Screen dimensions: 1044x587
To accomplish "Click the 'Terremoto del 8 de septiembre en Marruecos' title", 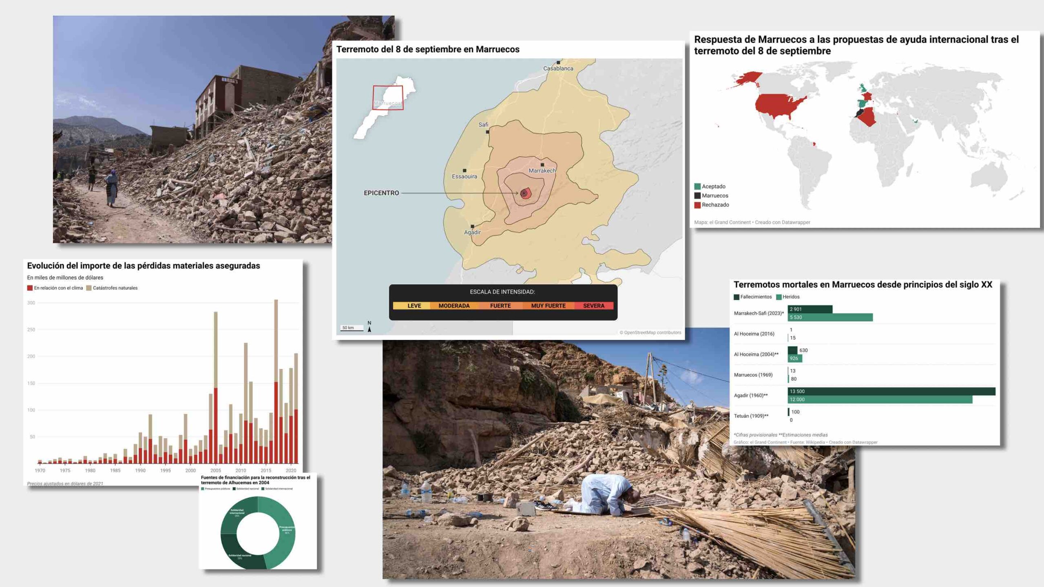I will 428,49.
